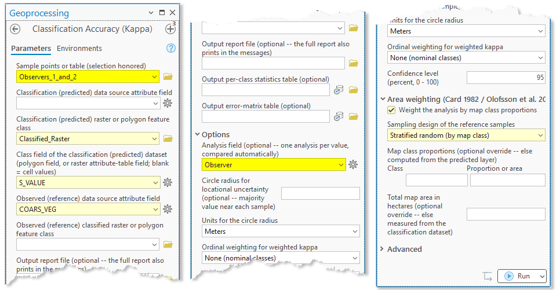Open None (nominal classes) dropdown in middle panel
560x290 pixels.
tap(355, 258)
